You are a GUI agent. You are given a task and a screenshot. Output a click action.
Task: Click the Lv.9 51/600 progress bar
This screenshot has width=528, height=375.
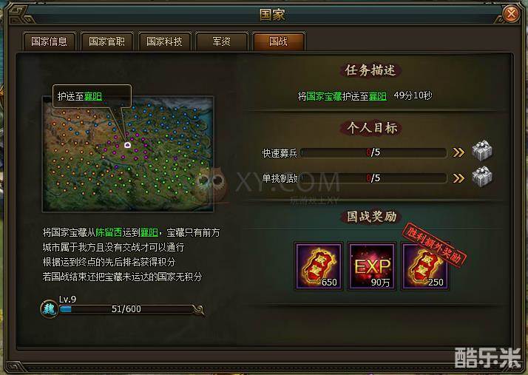click(x=126, y=309)
